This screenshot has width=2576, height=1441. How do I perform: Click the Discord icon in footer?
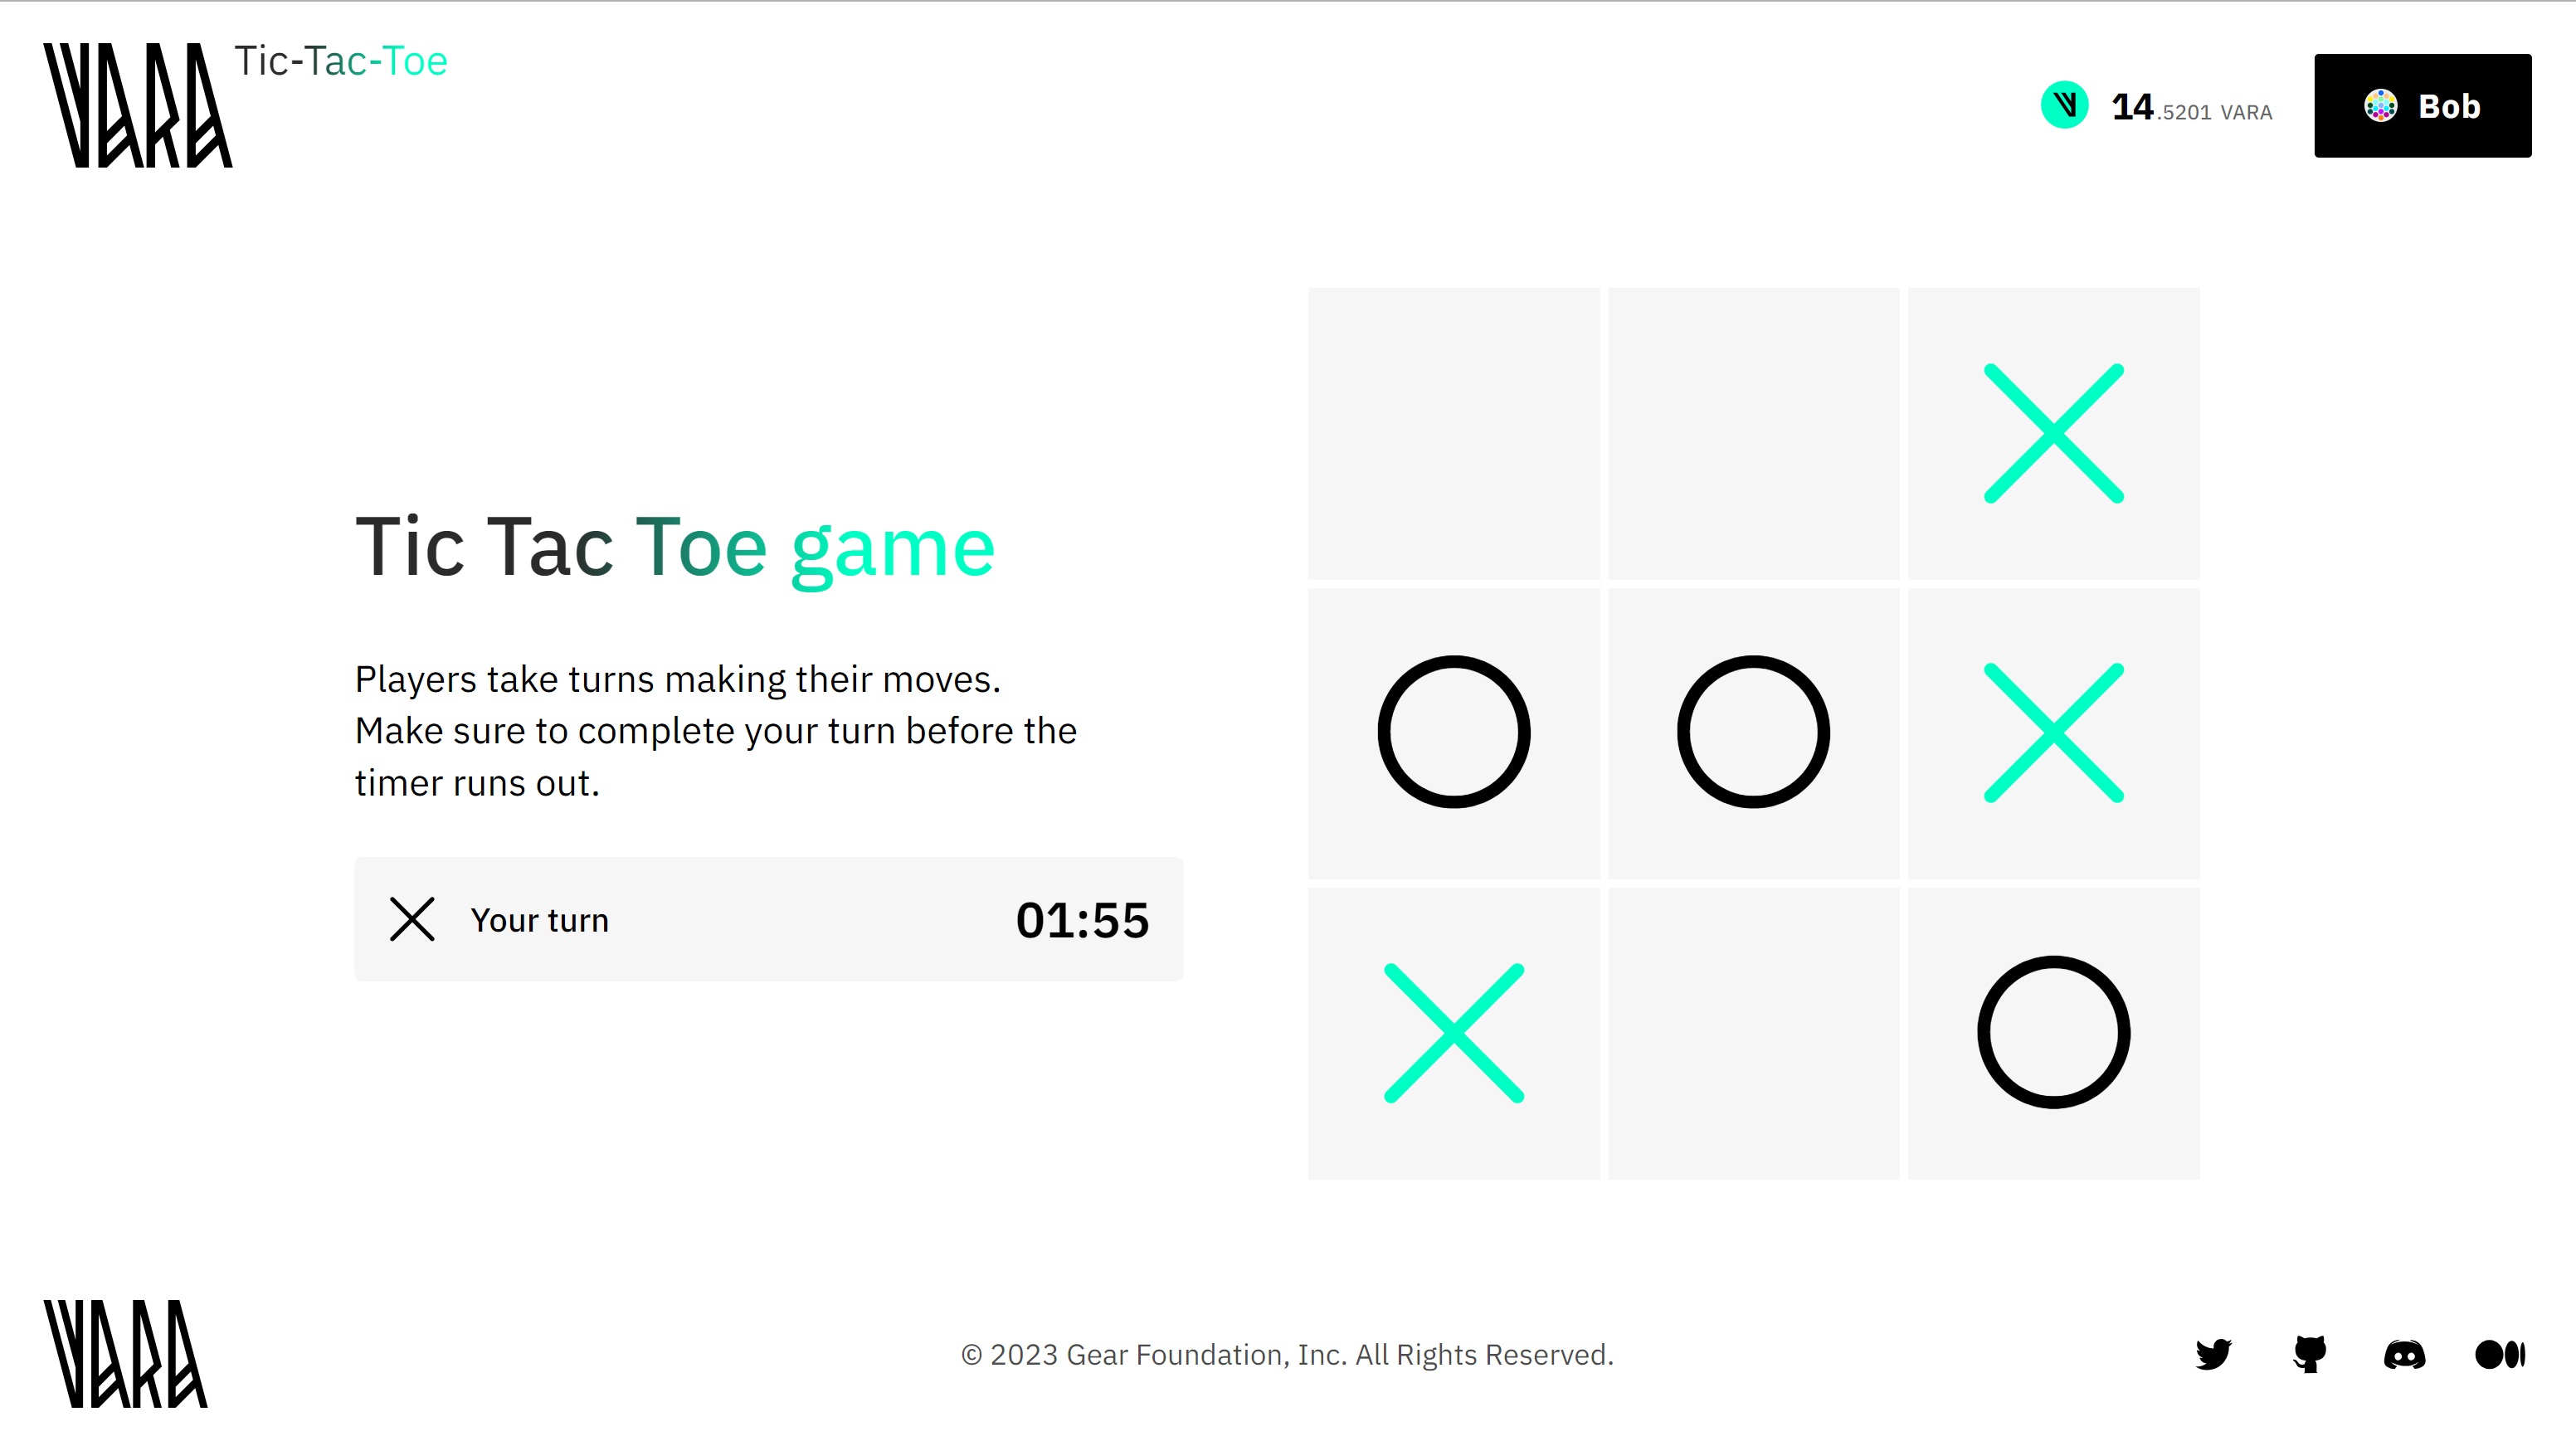[x=2406, y=1355]
